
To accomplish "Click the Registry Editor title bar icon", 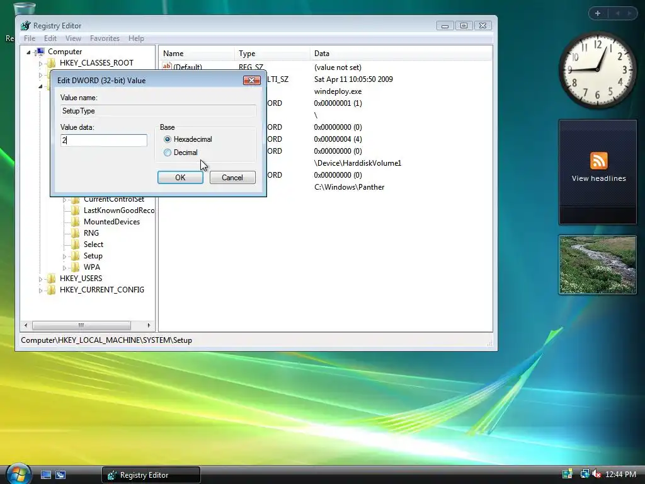I will point(25,25).
